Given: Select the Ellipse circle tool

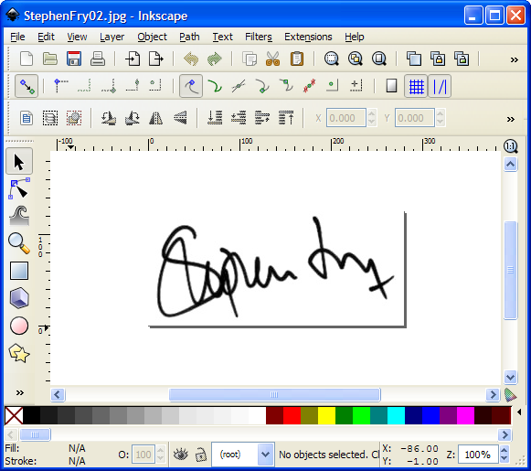Looking at the screenshot, I should pyautogui.click(x=19, y=326).
